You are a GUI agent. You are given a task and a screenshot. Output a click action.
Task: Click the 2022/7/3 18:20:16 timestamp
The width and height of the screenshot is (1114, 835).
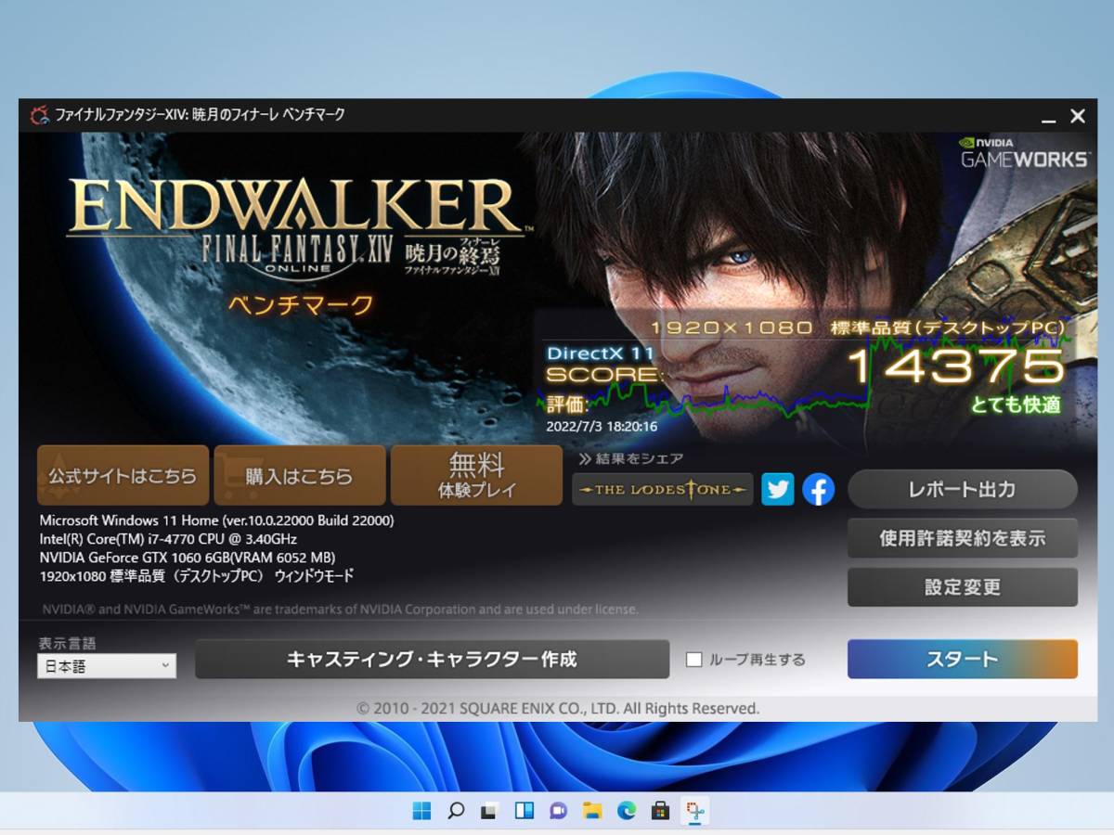[602, 427]
